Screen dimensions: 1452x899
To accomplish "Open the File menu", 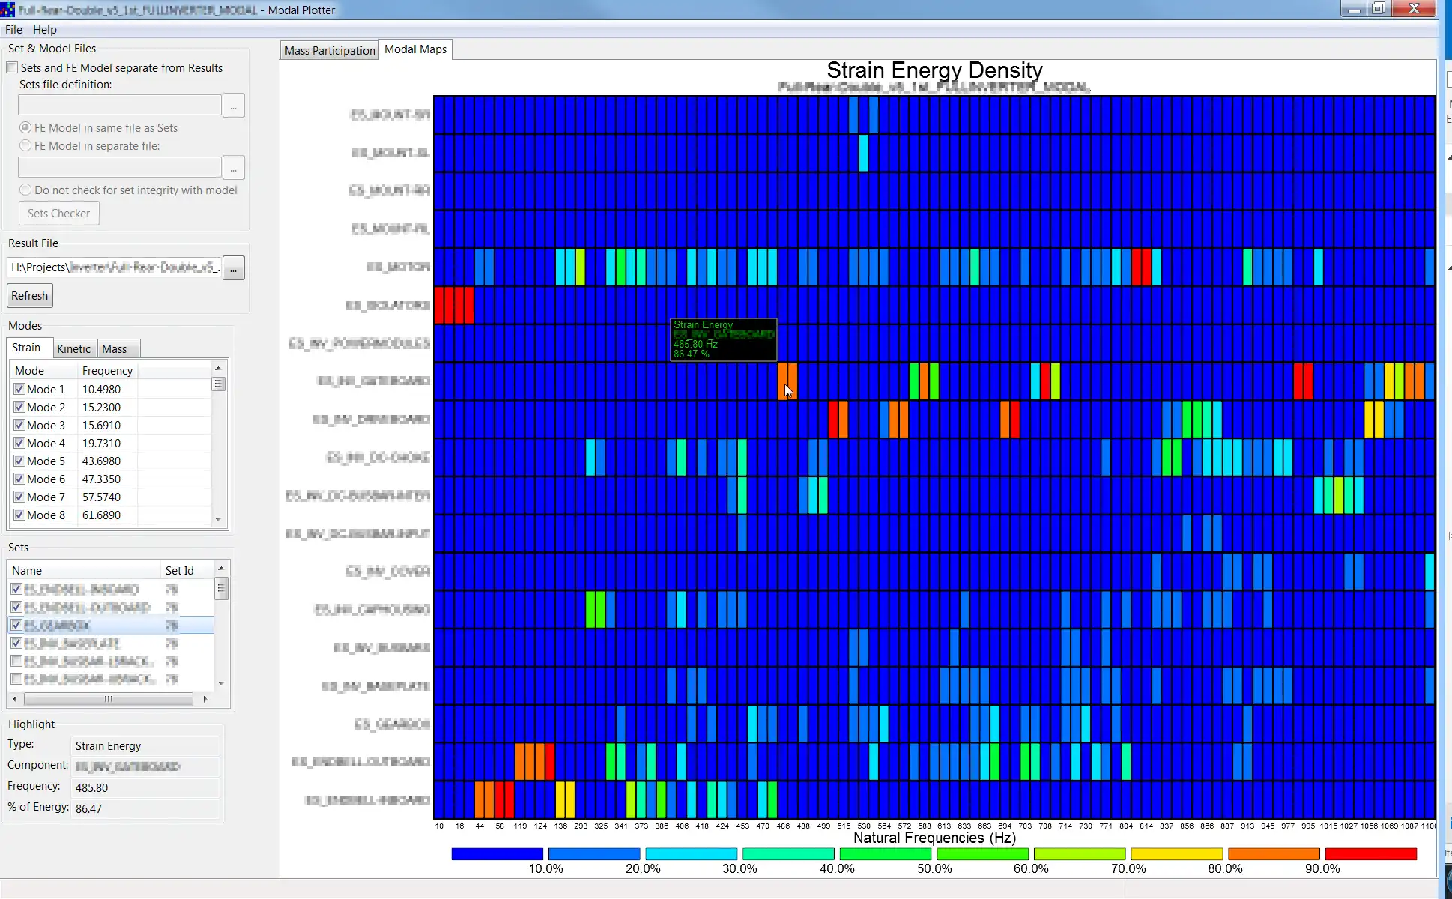I will (13, 30).
